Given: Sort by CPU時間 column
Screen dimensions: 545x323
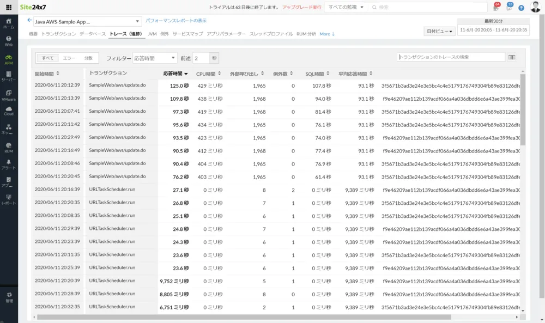Looking at the screenshot, I should (209, 74).
